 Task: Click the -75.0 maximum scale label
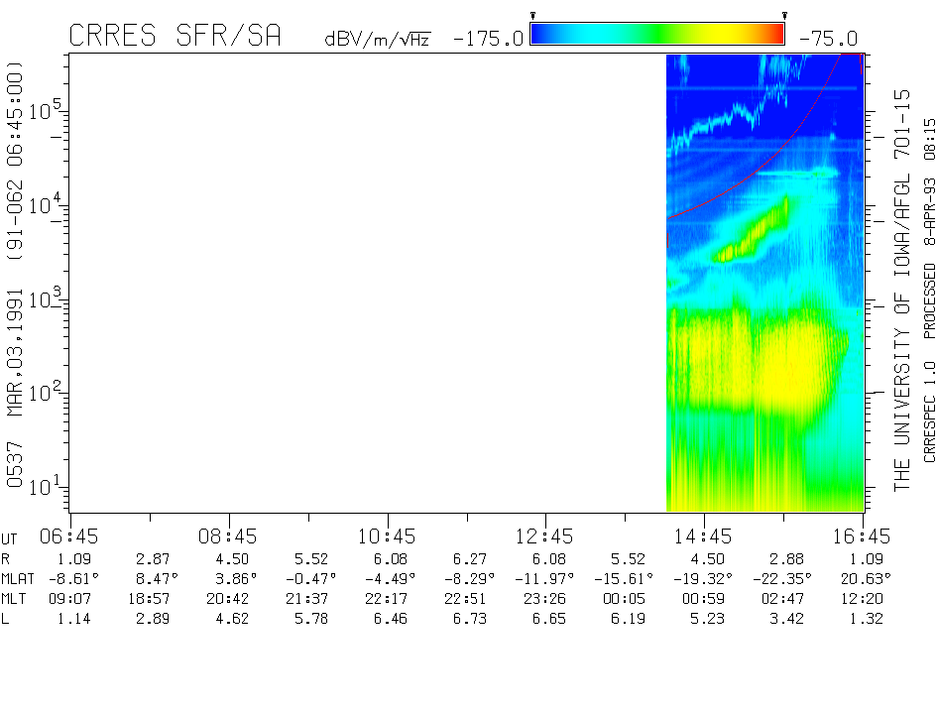pyautogui.click(x=830, y=39)
